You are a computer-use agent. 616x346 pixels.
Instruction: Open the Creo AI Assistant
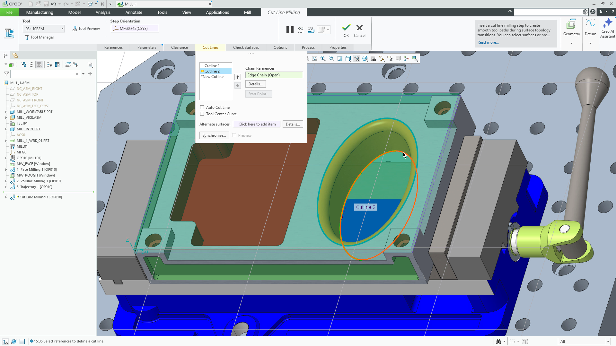(608, 28)
